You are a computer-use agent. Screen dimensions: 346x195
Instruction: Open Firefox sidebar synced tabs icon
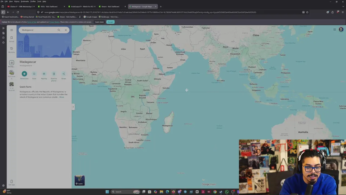tap(3, 33)
